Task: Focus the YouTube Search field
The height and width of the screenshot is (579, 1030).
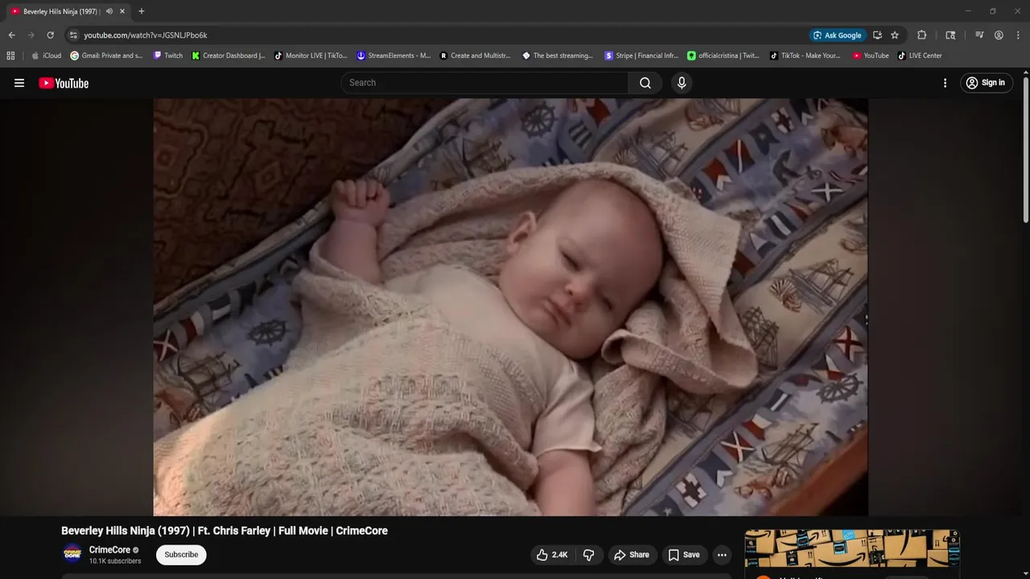Action: pos(485,83)
